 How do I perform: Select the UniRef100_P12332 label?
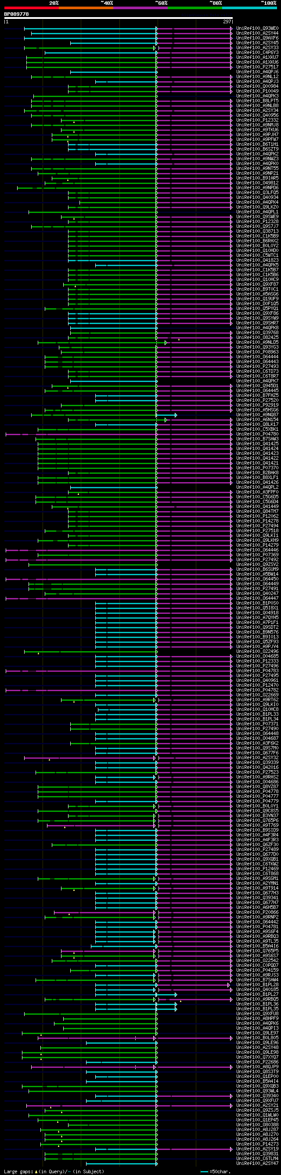coord(257,120)
